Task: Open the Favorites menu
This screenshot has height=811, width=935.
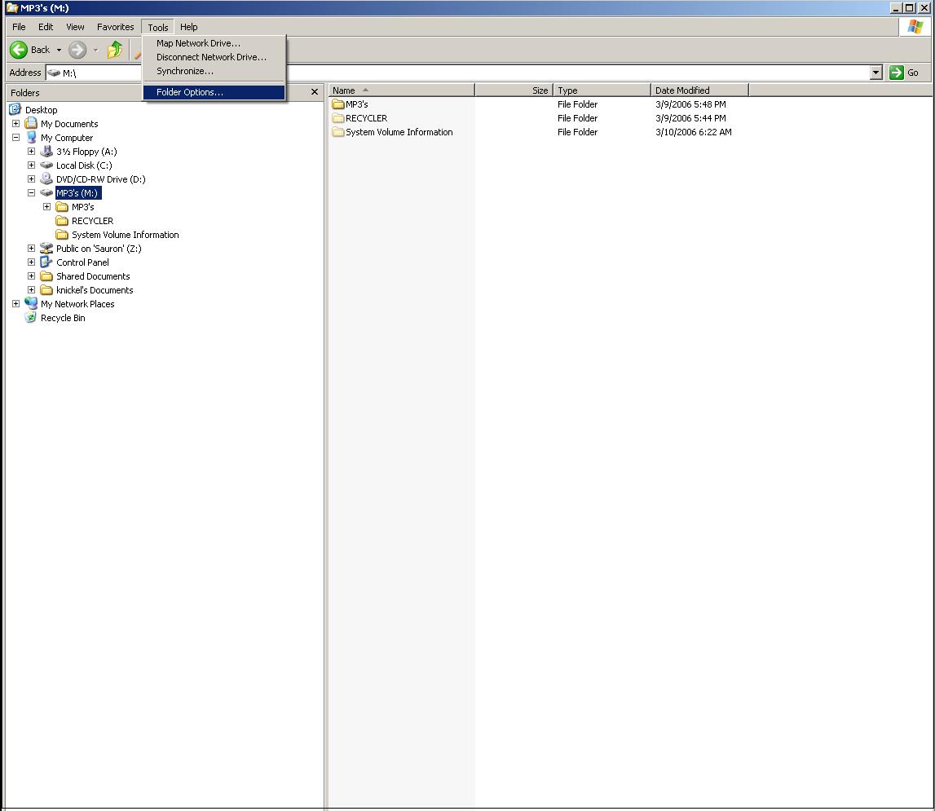Action: (x=115, y=27)
